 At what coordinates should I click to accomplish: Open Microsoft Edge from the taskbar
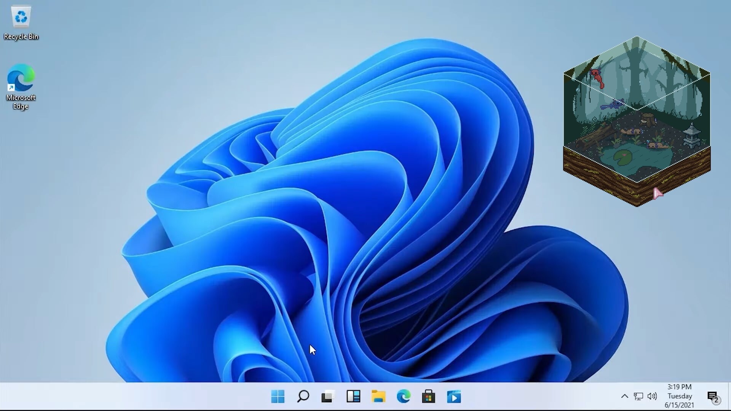[x=404, y=397]
